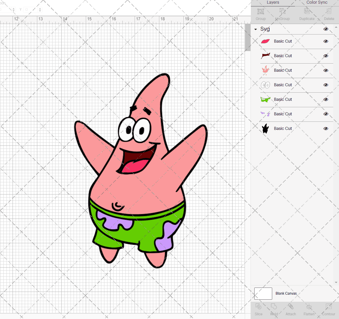This screenshot has height=319, width=339.
Task: Select the pink tongue layer thumbnail
Action: [265, 41]
